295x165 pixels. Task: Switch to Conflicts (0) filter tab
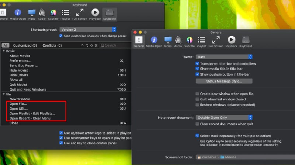point(52,45)
